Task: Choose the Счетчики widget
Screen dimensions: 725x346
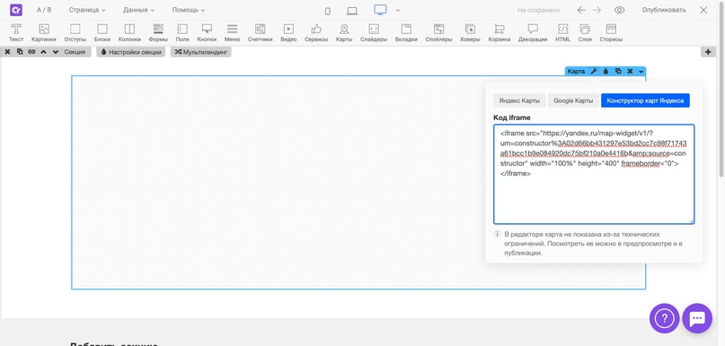Action: tap(260, 33)
